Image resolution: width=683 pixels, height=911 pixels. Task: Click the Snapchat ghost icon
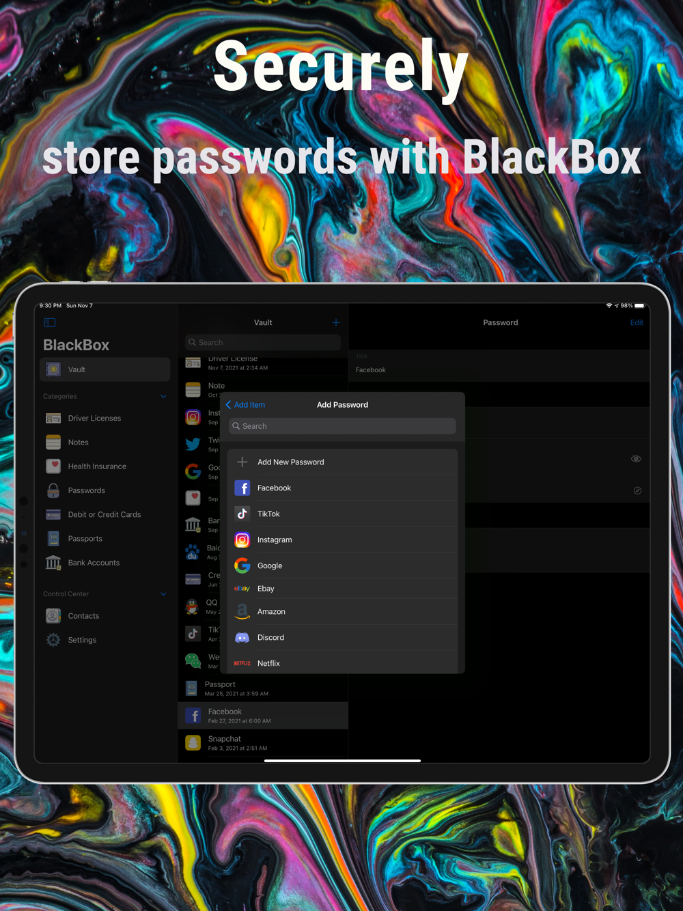(193, 743)
